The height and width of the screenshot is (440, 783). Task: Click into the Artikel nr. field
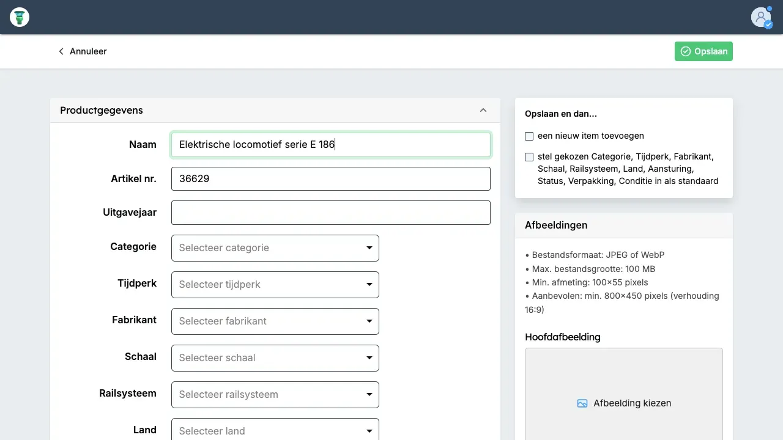[x=330, y=179]
